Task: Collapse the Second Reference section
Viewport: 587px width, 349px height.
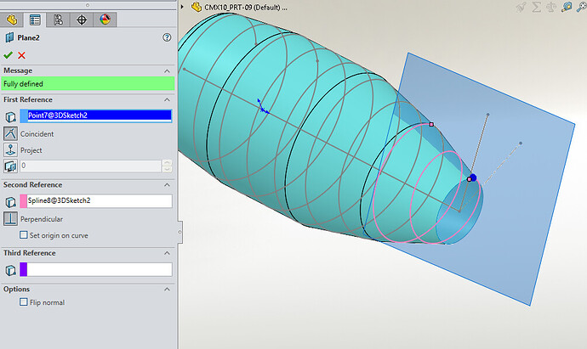Action: coord(167,185)
